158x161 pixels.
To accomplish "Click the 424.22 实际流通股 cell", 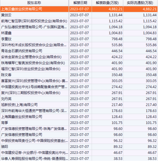I will coord(140,57).
